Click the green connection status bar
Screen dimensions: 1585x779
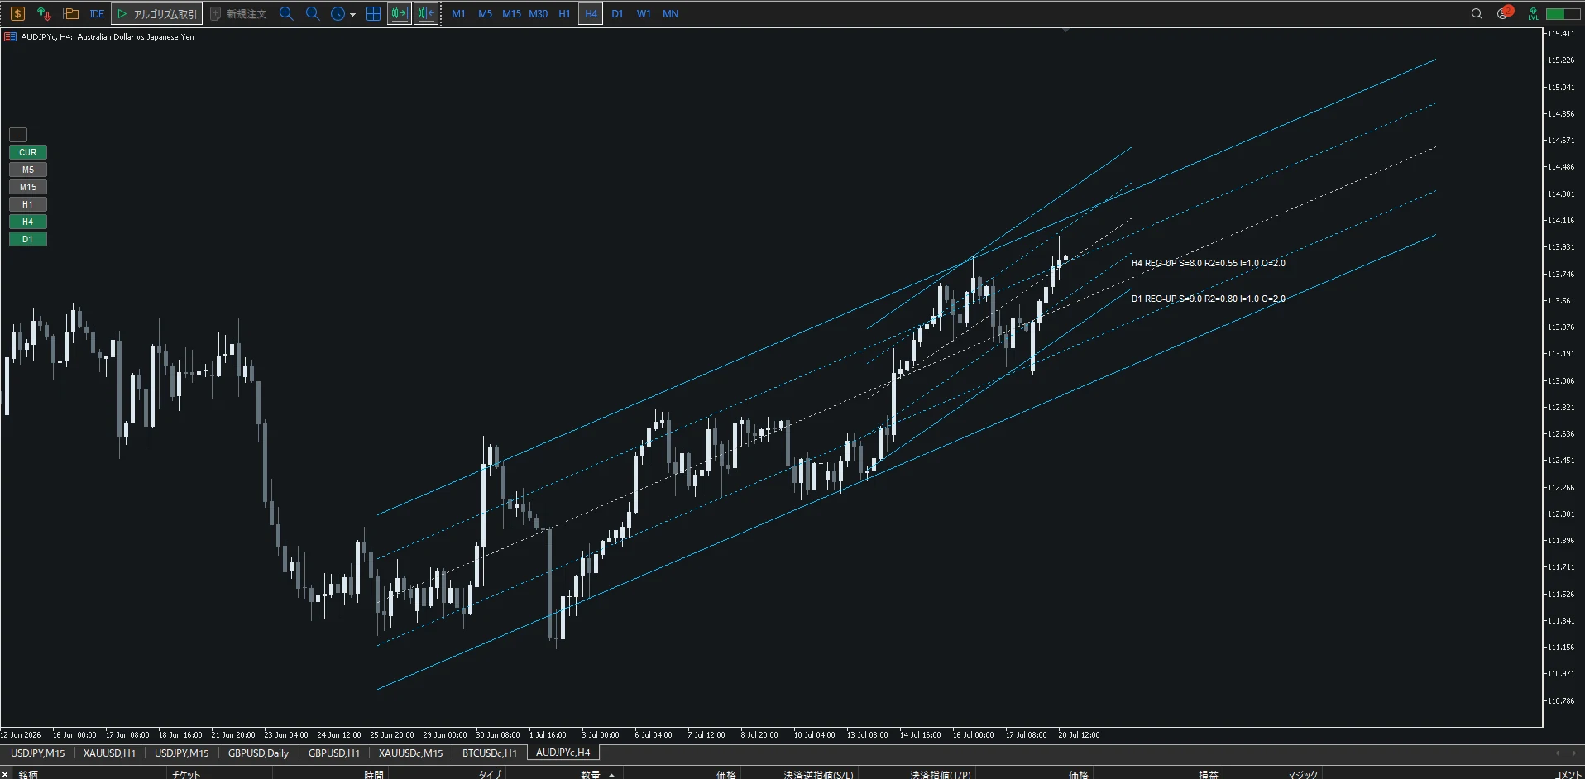[1563, 14]
